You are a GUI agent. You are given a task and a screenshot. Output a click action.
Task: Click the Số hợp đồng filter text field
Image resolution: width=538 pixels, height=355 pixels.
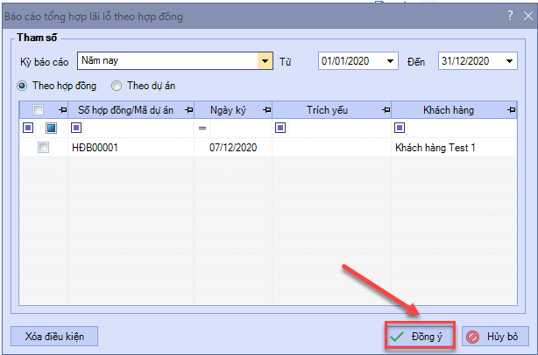coord(138,128)
